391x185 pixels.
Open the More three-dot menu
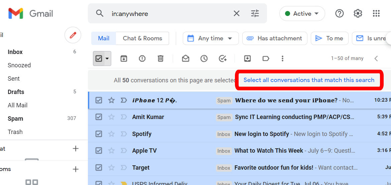[282, 58]
